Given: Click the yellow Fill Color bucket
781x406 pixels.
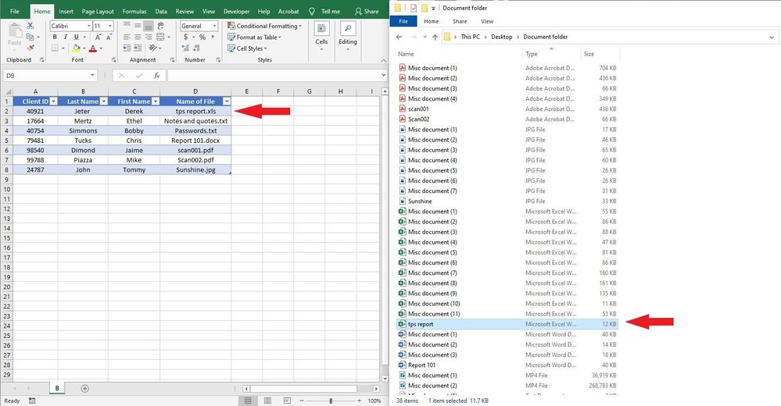Looking at the screenshot, I should click(x=76, y=48).
